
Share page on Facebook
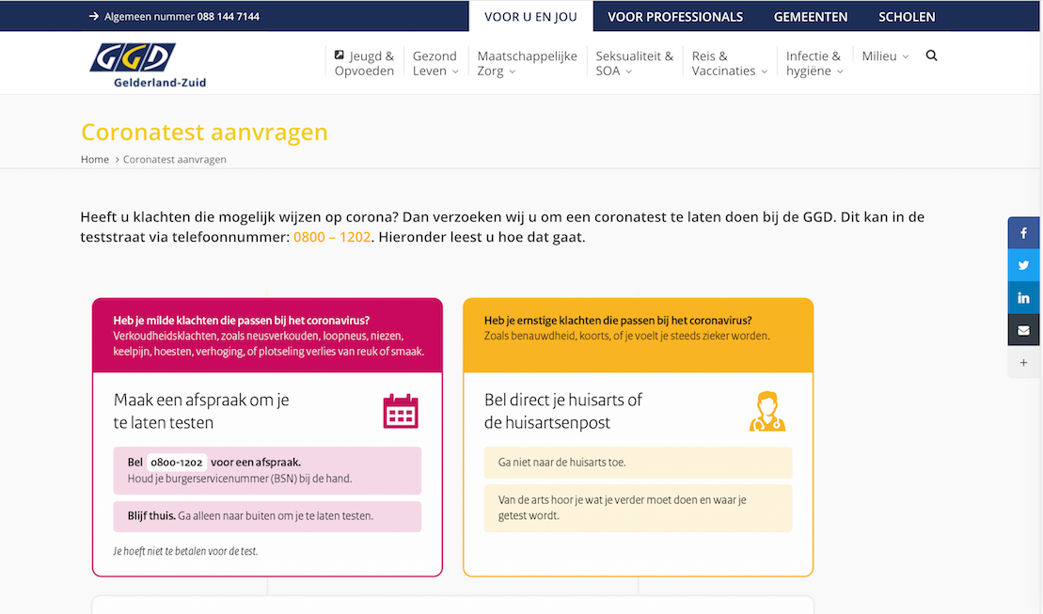[1023, 233]
